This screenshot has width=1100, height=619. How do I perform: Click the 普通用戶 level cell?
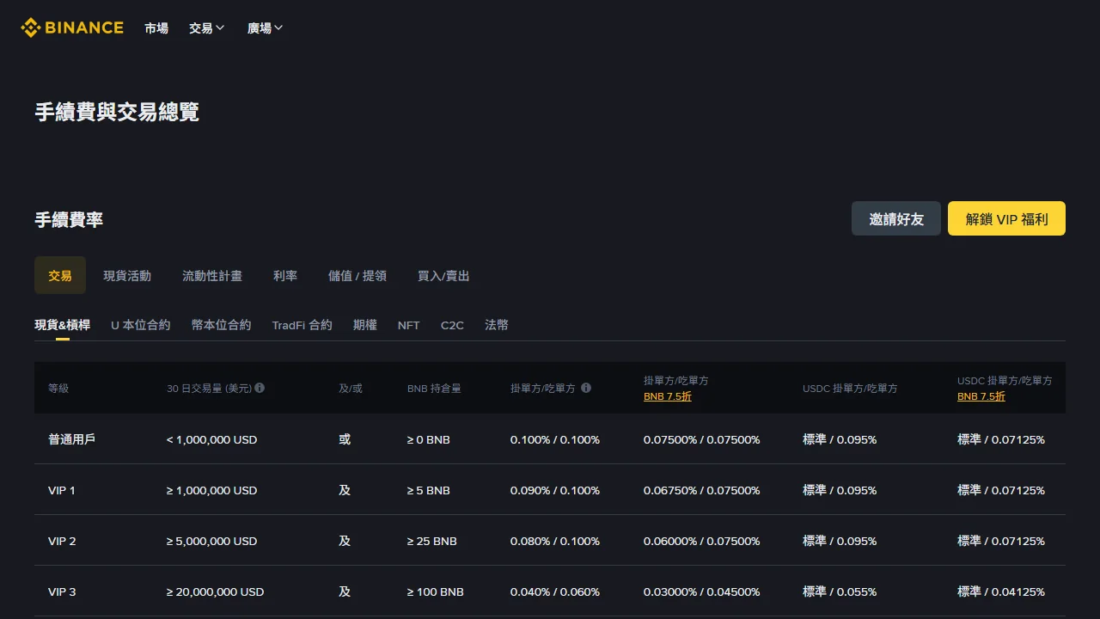pos(71,439)
